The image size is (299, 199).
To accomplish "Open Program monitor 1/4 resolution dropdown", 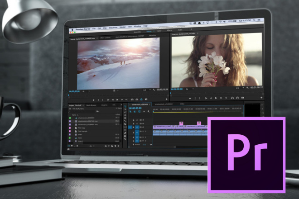I will pyautogui.click(x=240, y=88).
